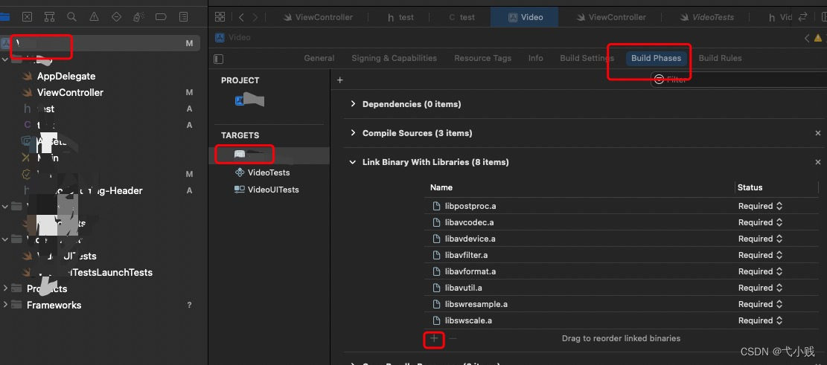Switch to the Resource Tags tab

(482, 59)
